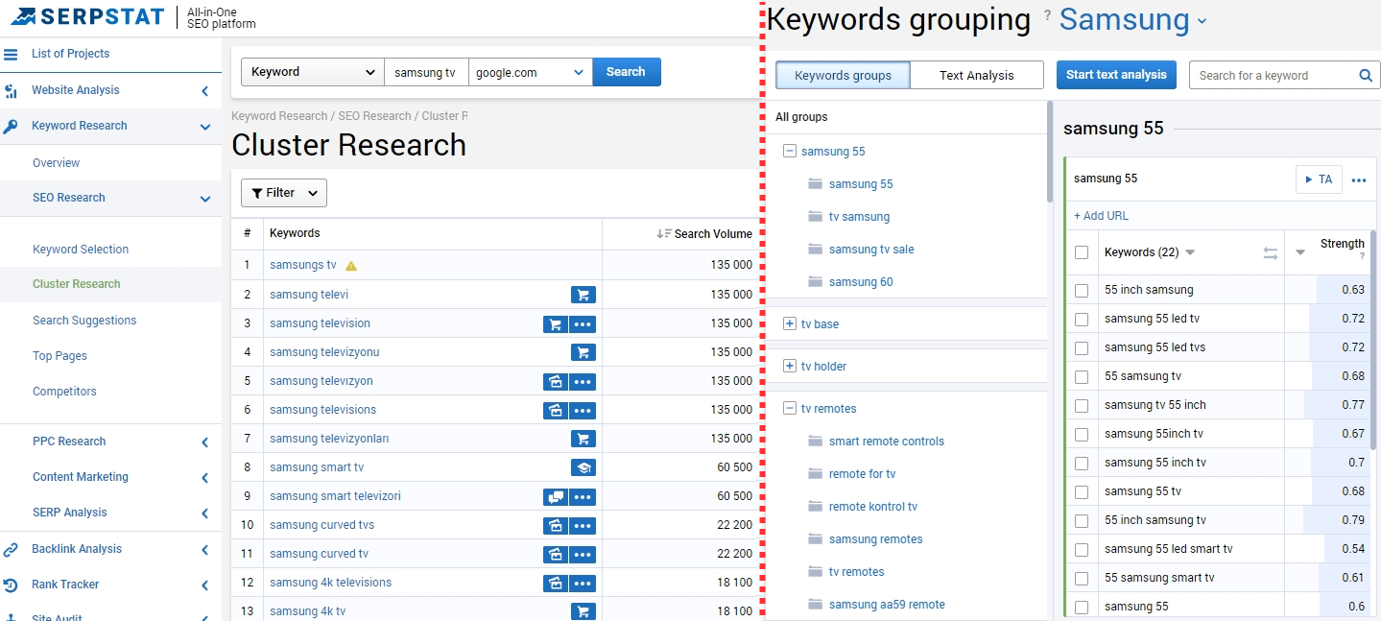
Task: Open Top Pages in the sidebar
Action: point(60,356)
